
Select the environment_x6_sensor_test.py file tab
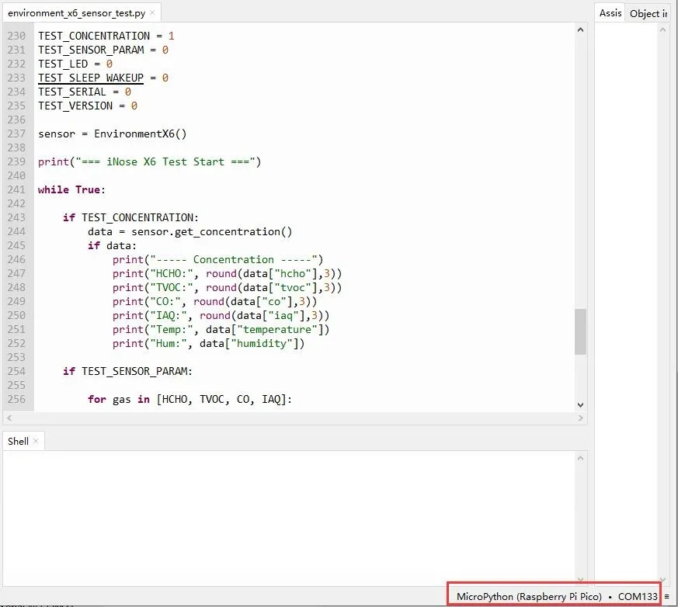tap(76, 13)
